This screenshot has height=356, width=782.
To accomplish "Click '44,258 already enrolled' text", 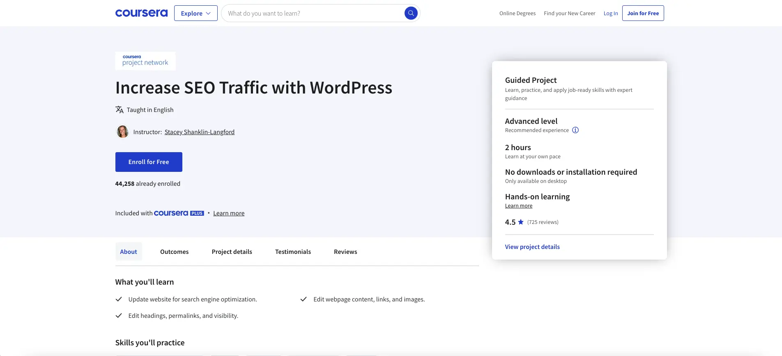I will pos(148,184).
